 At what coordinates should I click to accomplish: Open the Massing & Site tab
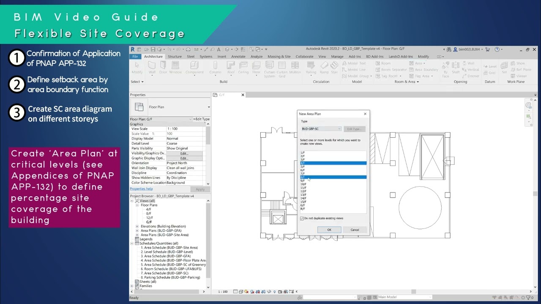[279, 57]
